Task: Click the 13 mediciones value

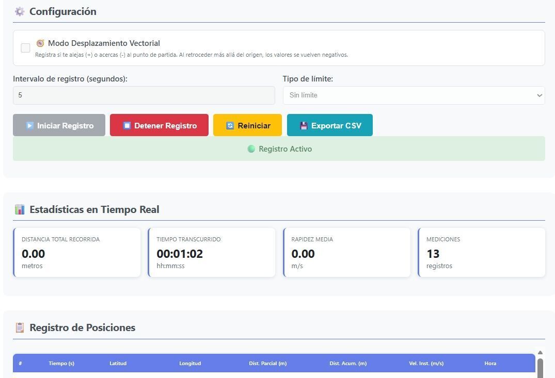Action: pyautogui.click(x=433, y=254)
